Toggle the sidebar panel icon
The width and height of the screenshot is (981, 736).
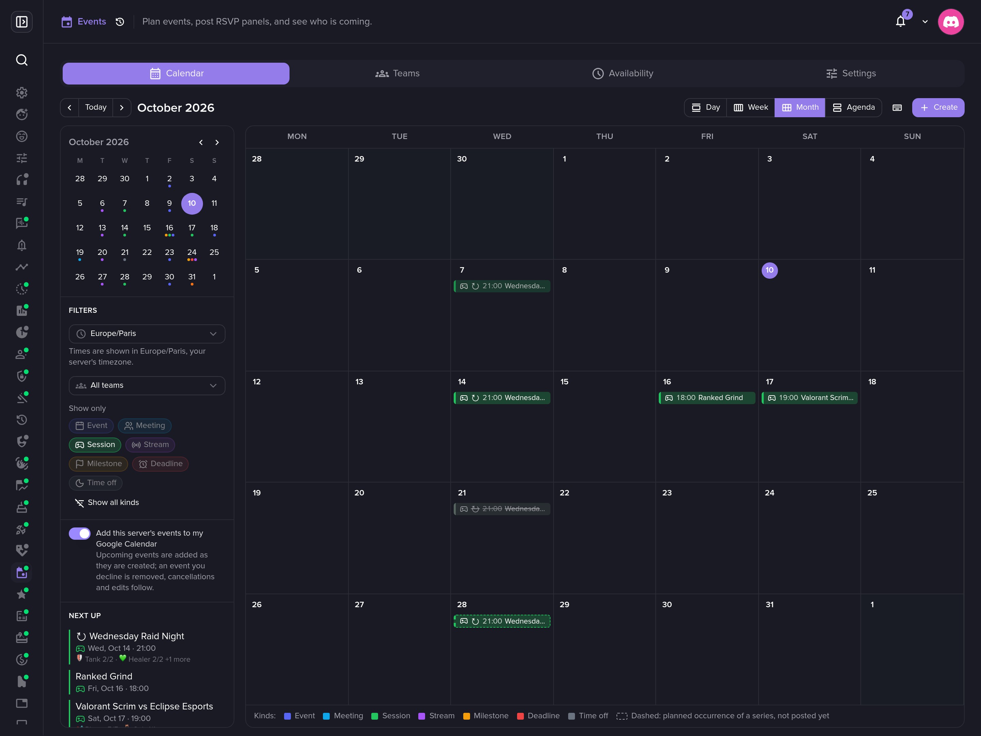tap(22, 22)
